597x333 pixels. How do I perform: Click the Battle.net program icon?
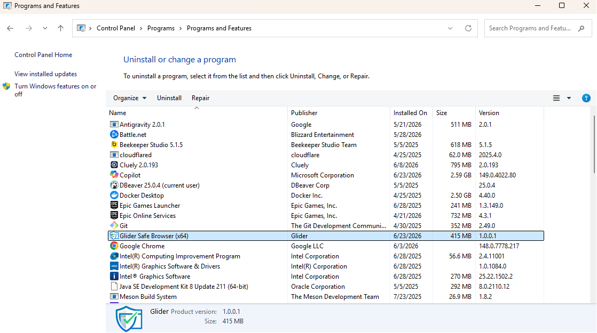(114, 134)
